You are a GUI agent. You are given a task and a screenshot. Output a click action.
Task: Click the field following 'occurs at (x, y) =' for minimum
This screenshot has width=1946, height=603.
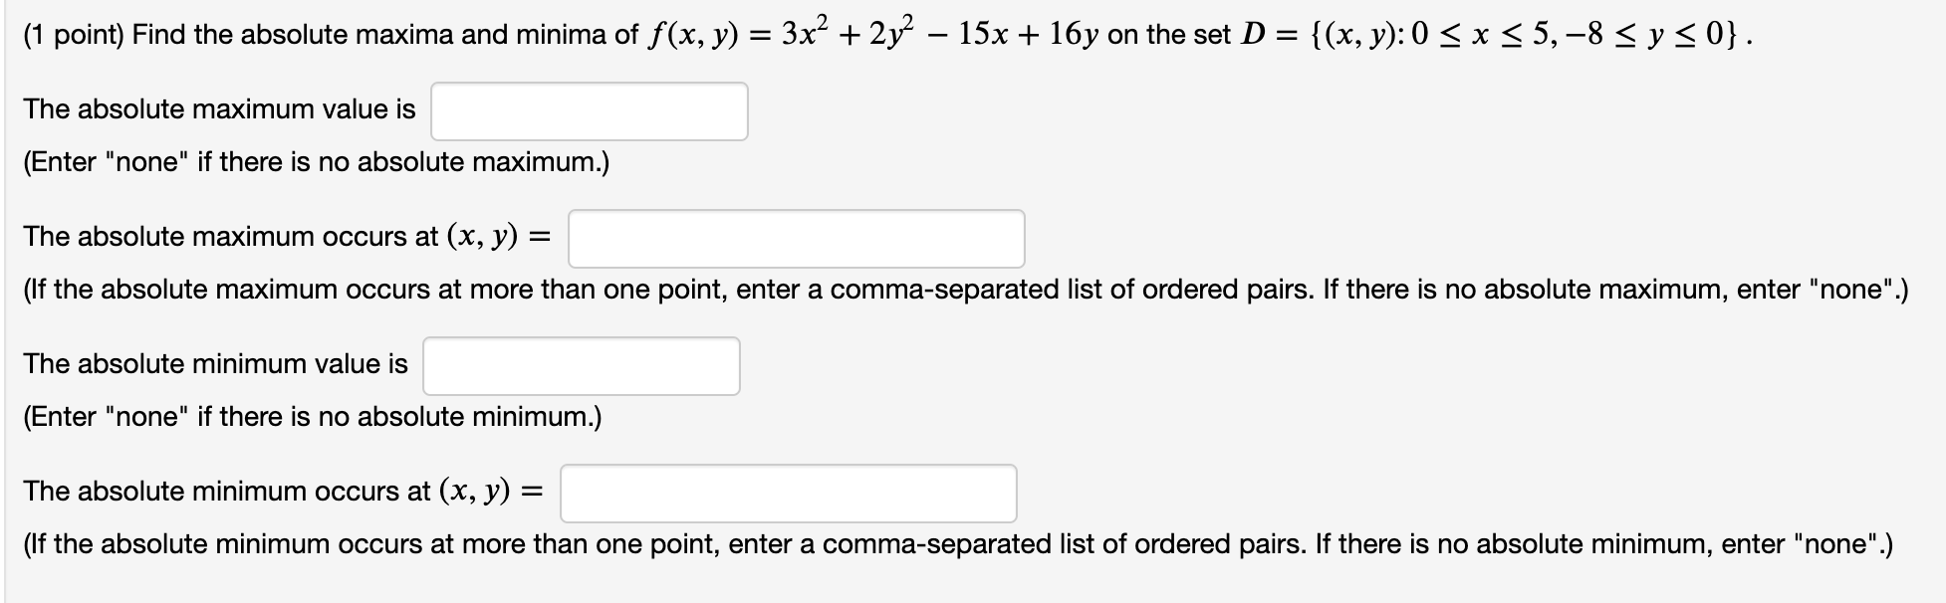(x=788, y=492)
